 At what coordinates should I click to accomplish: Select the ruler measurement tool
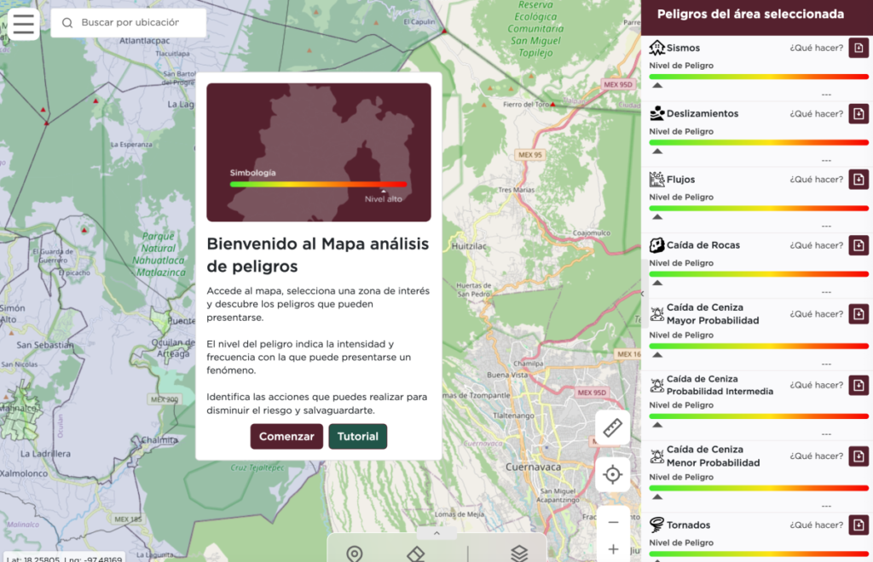tap(612, 427)
